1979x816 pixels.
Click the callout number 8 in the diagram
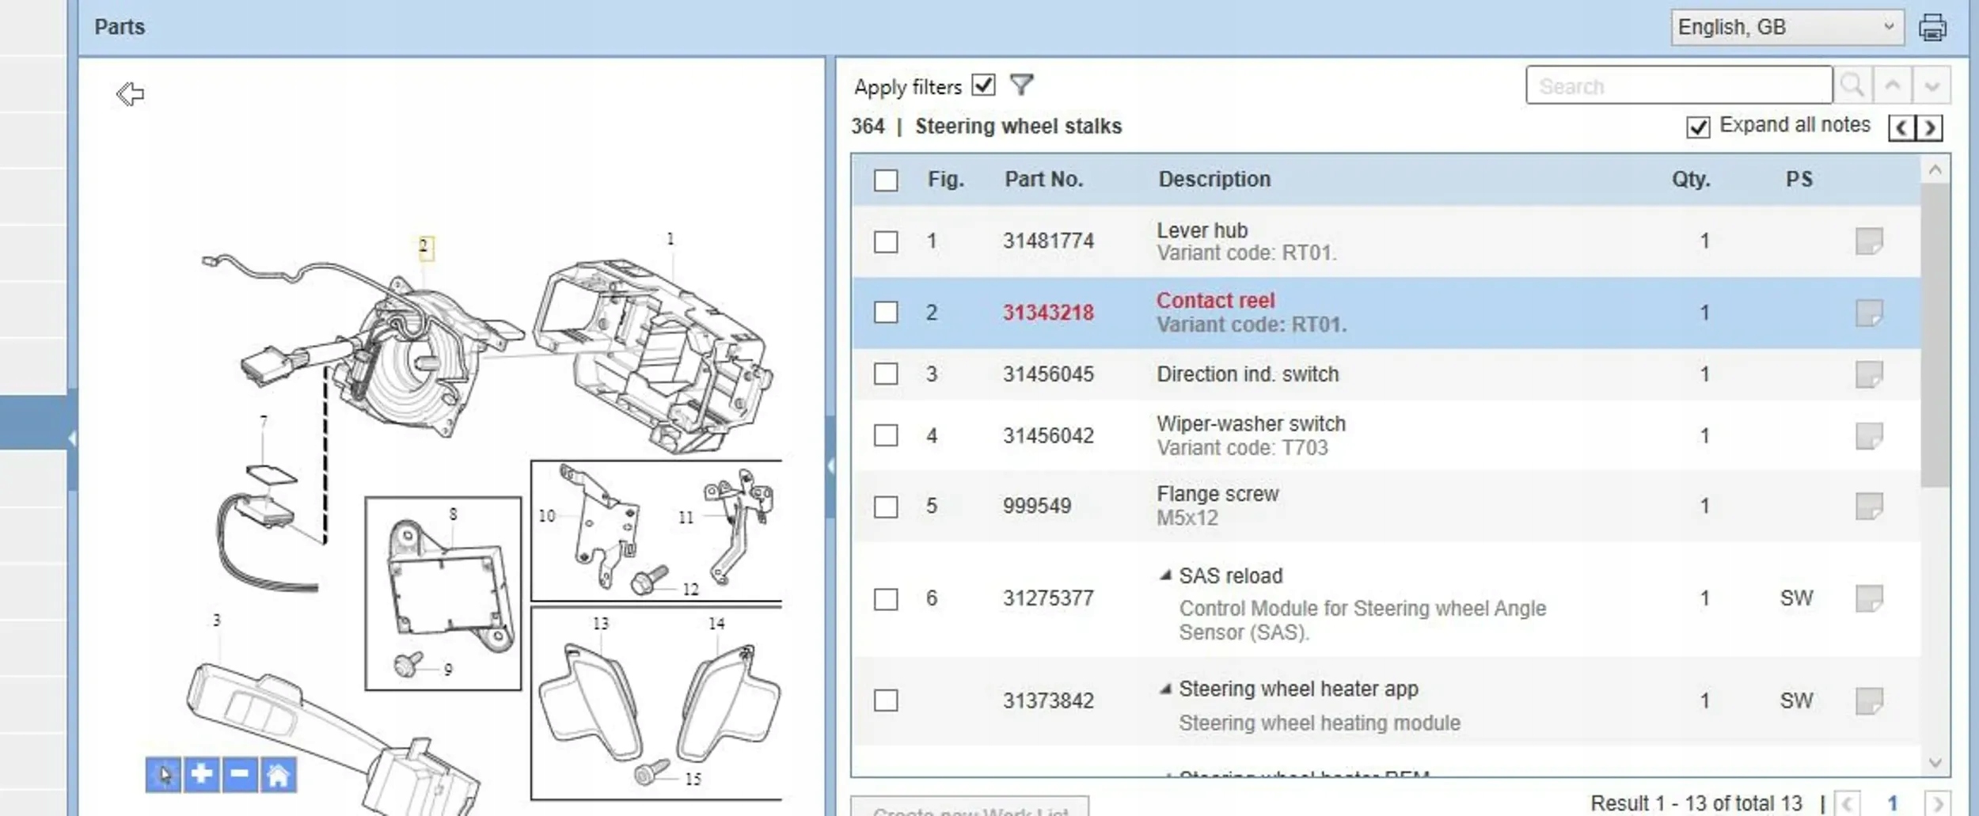[x=453, y=514]
